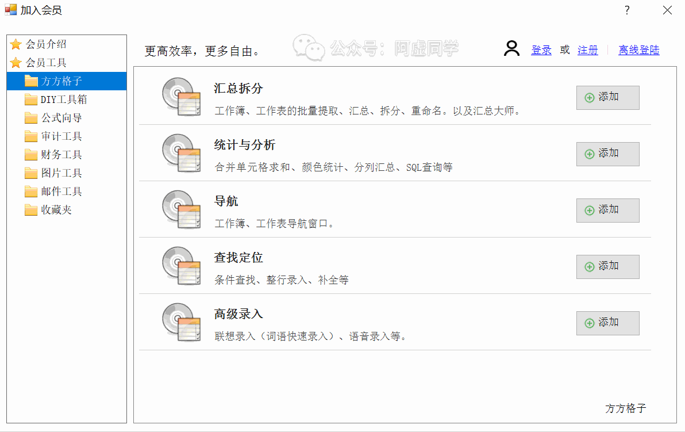Close the 加入会员 window
The image size is (685, 432).
coord(667,10)
